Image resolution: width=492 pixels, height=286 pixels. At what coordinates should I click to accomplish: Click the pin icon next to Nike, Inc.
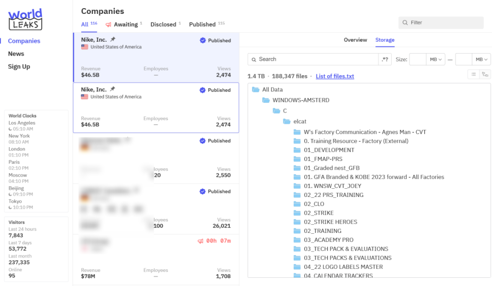111,40
